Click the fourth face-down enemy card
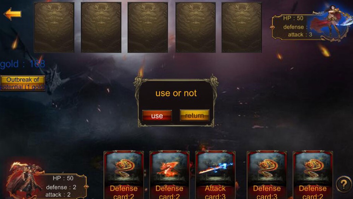The image size is (353, 199). coord(196,27)
